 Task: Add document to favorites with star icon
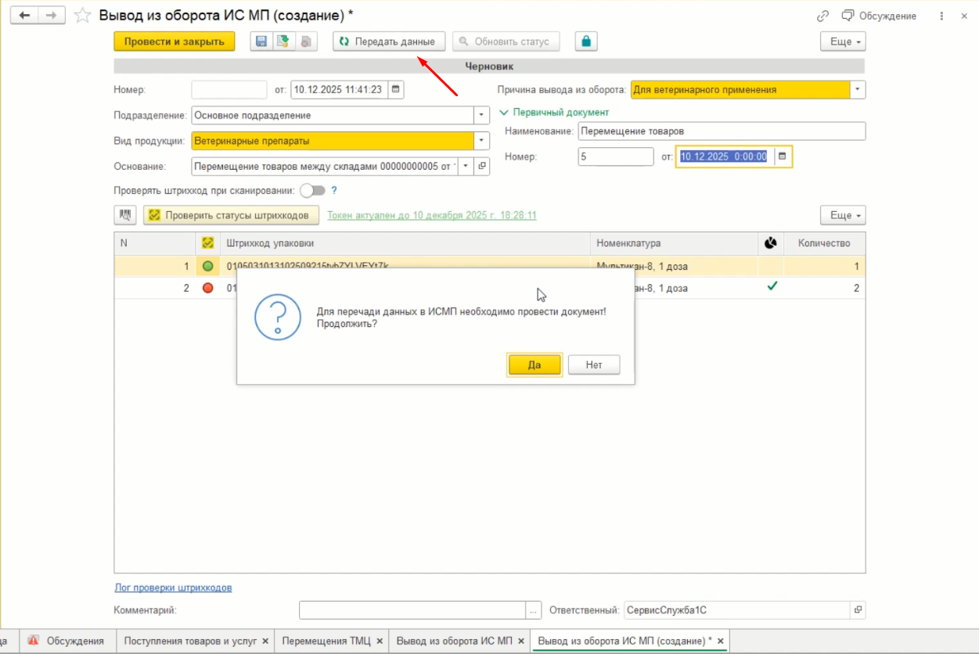pyautogui.click(x=82, y=16)
